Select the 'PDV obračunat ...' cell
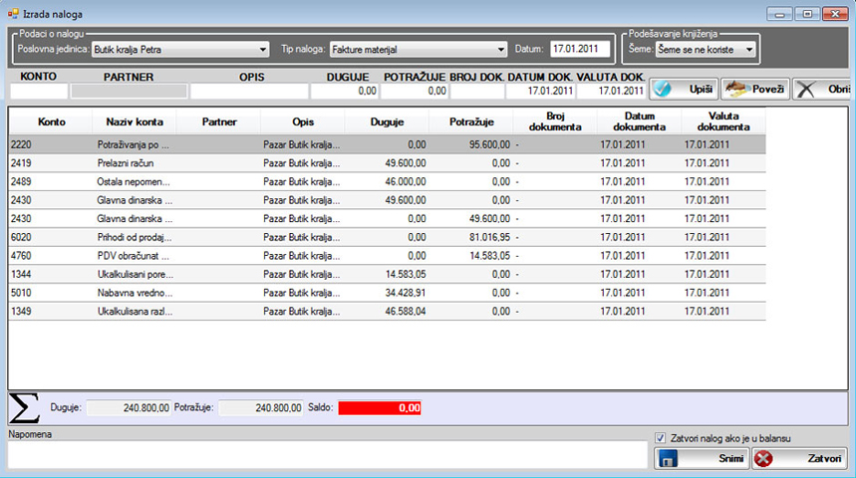 [x=135, y=256]
